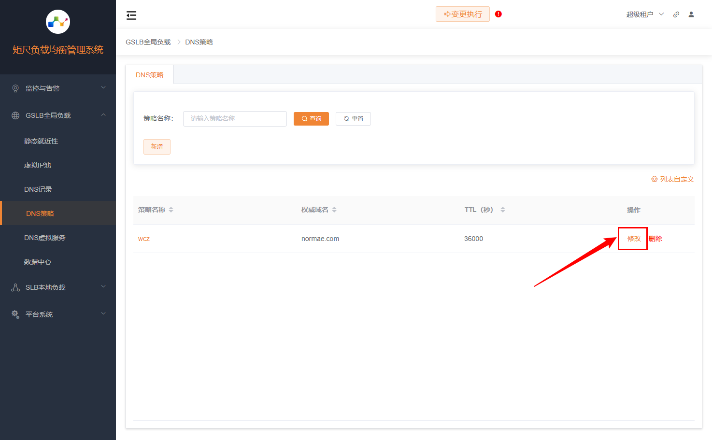Switch to the DNS策略 tab
This screenshot has width=712, height=440.
coord(150,75)
